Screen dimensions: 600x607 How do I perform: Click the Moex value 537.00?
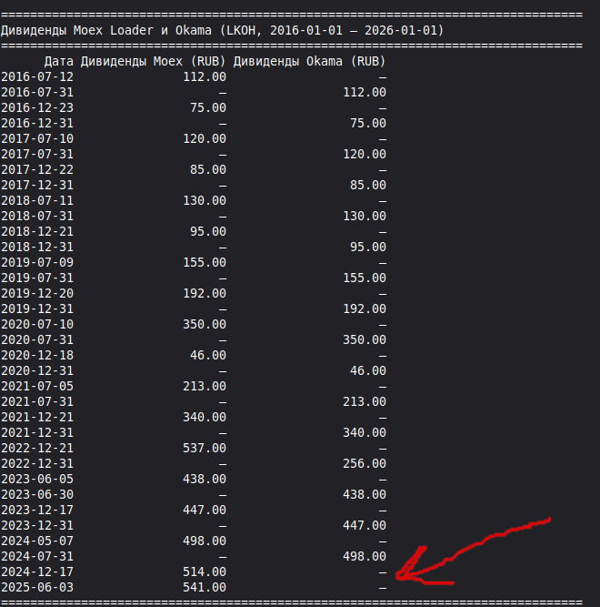pos(205,448)
